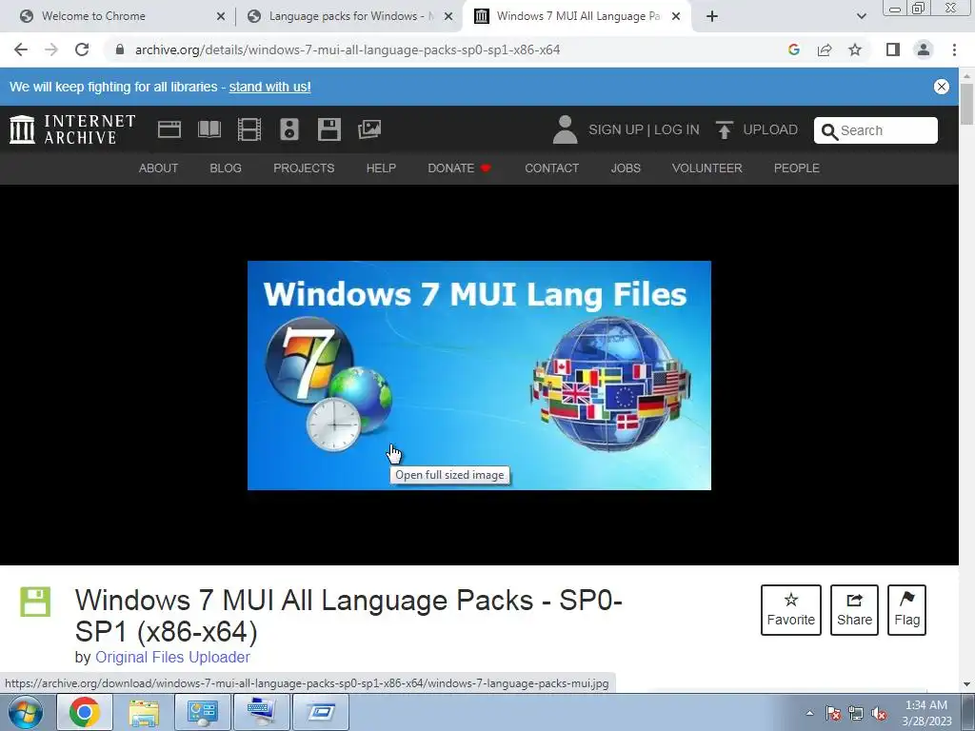Click the Action Center flag tray icon
The height and width of the screenshot is (731, 975).
coord(833,713)
